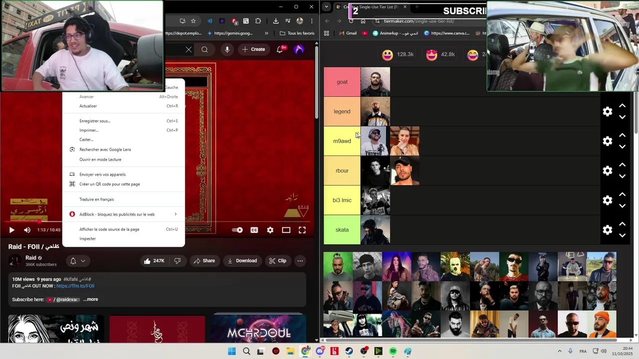
Task: Toggle closed captions in YouTube player
Action: click(254, 230)
